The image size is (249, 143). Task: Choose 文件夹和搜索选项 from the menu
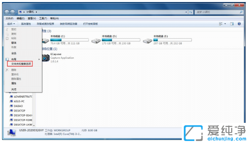(x=21, y=63)
